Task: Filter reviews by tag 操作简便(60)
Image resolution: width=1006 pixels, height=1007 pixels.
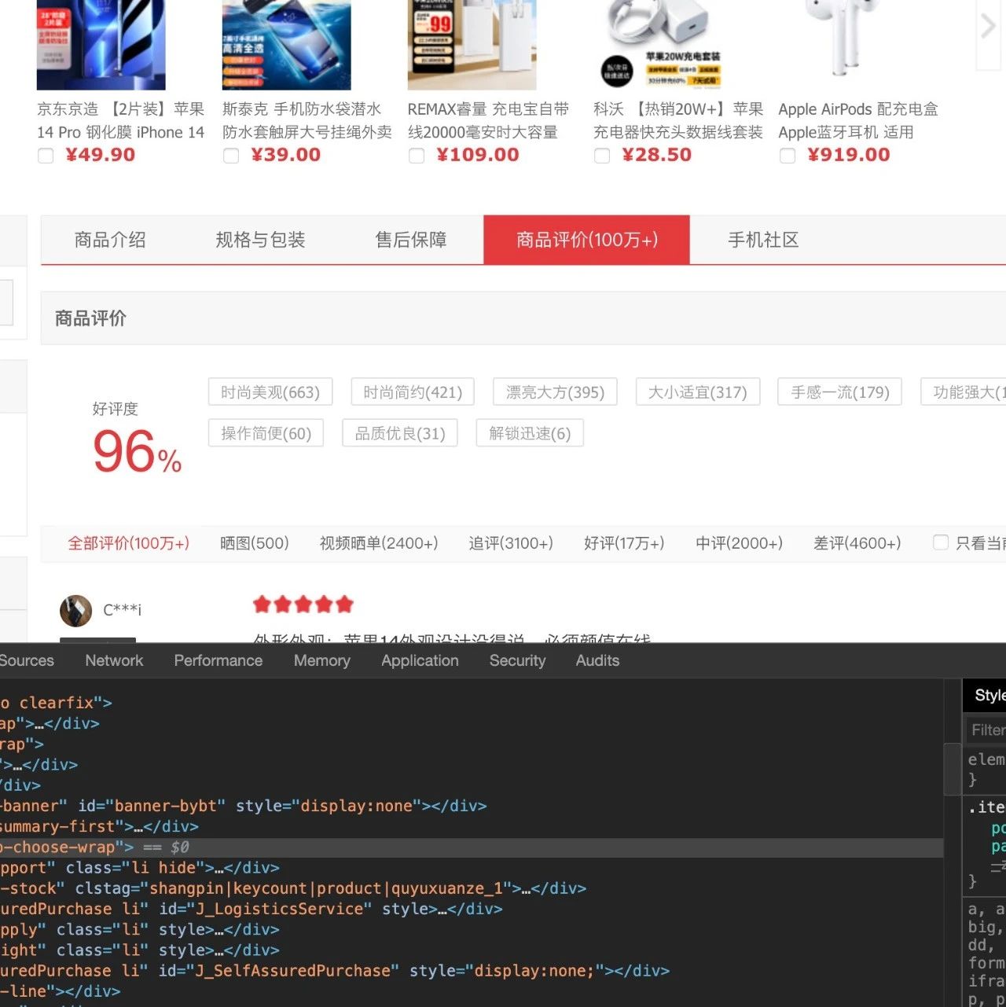Action: (266, 433)
